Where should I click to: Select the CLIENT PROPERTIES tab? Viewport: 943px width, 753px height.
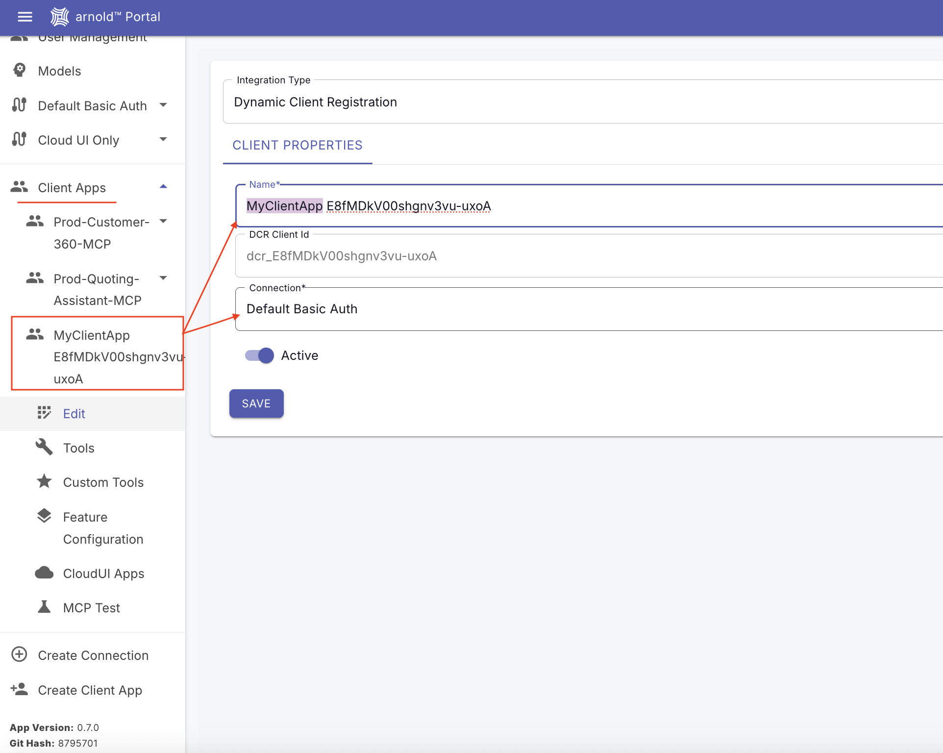pyautogui.click(x=298, y=145)
